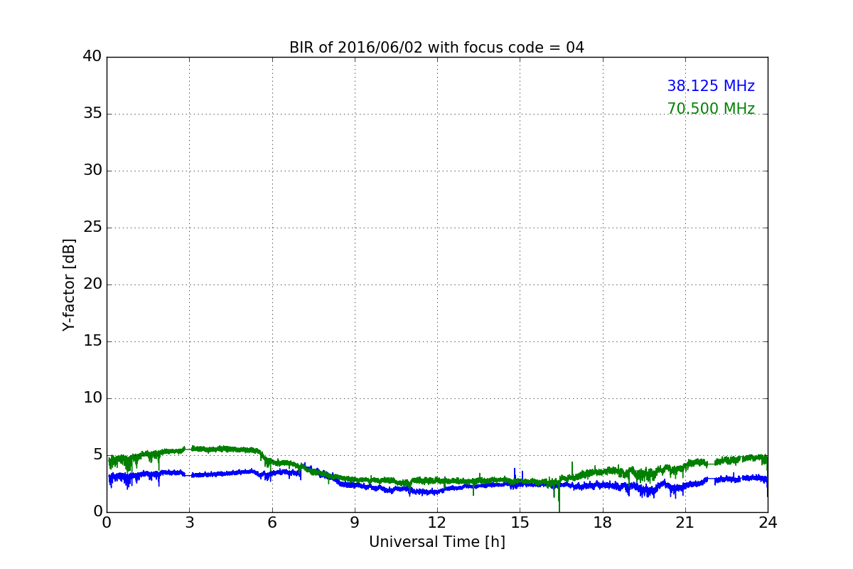
Task: Click the green downward spike near 16.5 h
Action: pyautogui.click(x=559, y=498)
